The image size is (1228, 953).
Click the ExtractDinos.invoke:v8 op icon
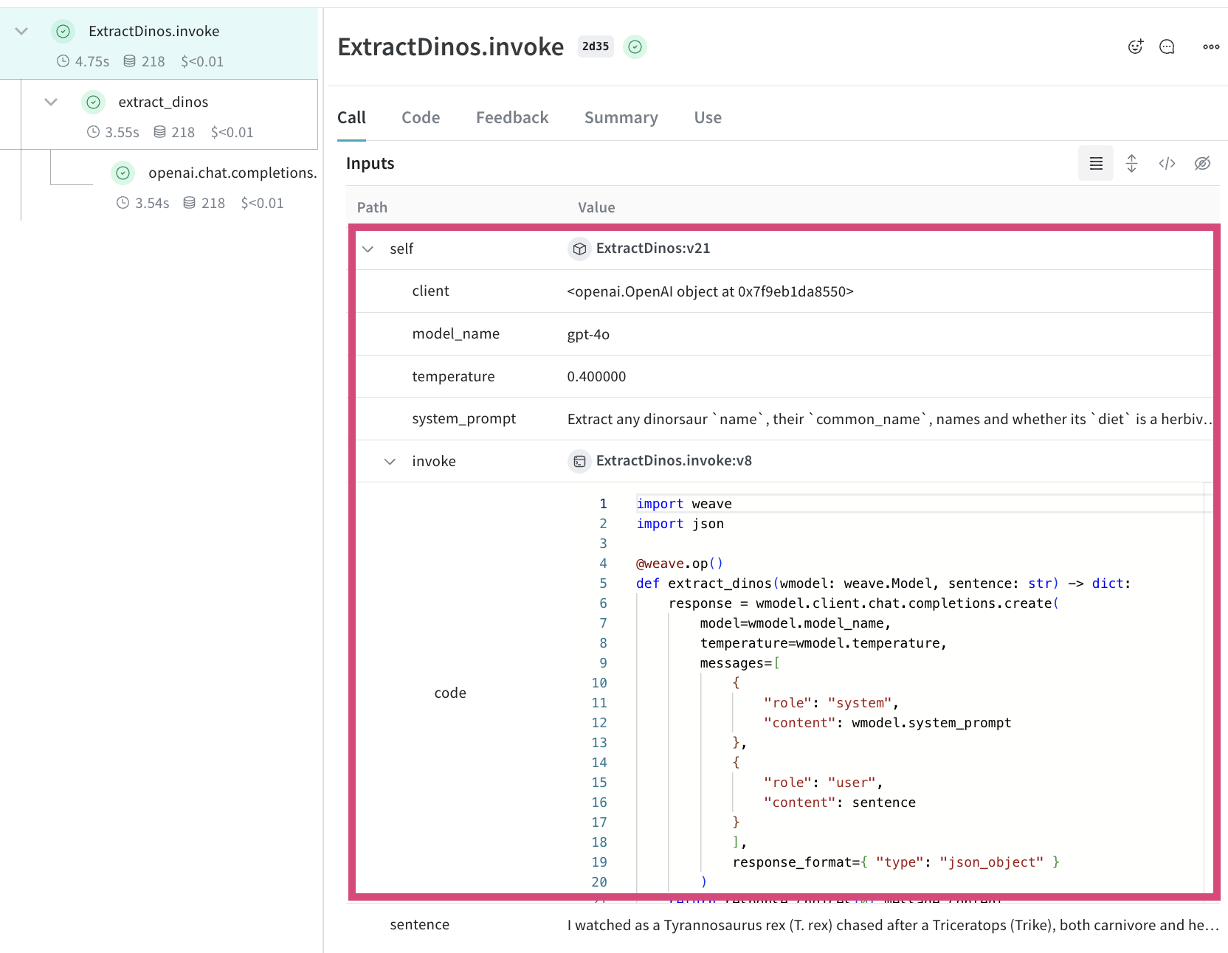[579, 461]
